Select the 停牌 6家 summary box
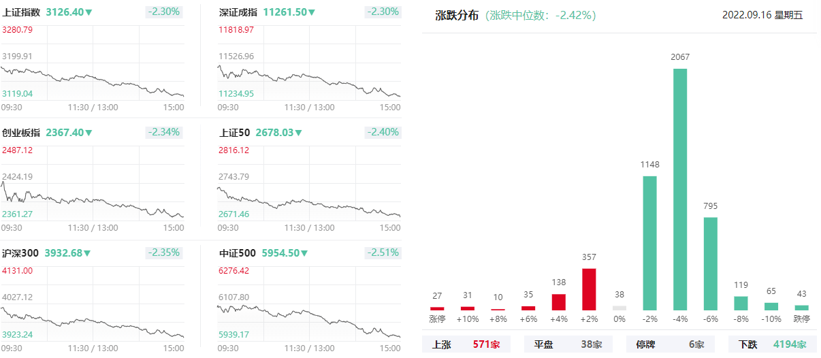 [670, 344]
